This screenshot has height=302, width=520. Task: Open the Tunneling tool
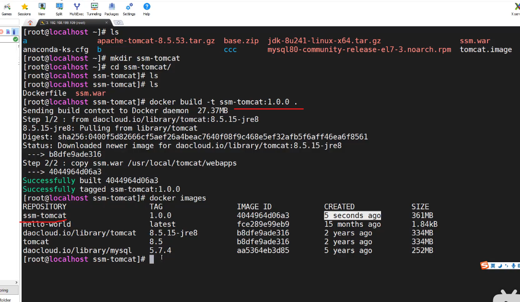(94, 8)
